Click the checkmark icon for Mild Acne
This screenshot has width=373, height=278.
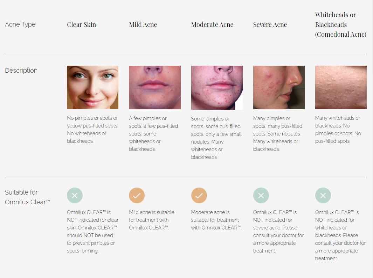click(x=137, y=196)
